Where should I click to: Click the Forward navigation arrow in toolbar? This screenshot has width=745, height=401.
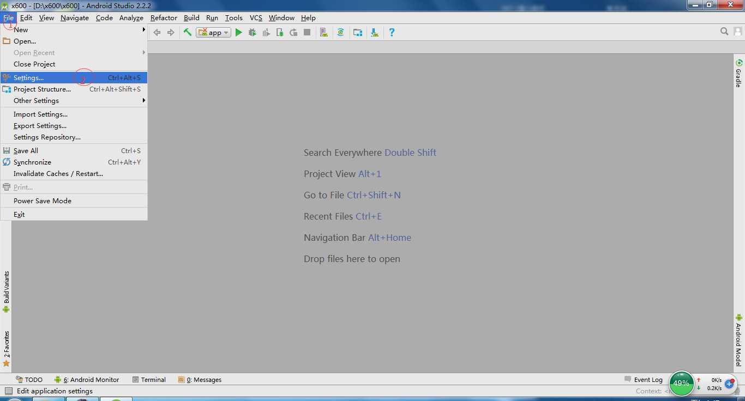(171, 33)
